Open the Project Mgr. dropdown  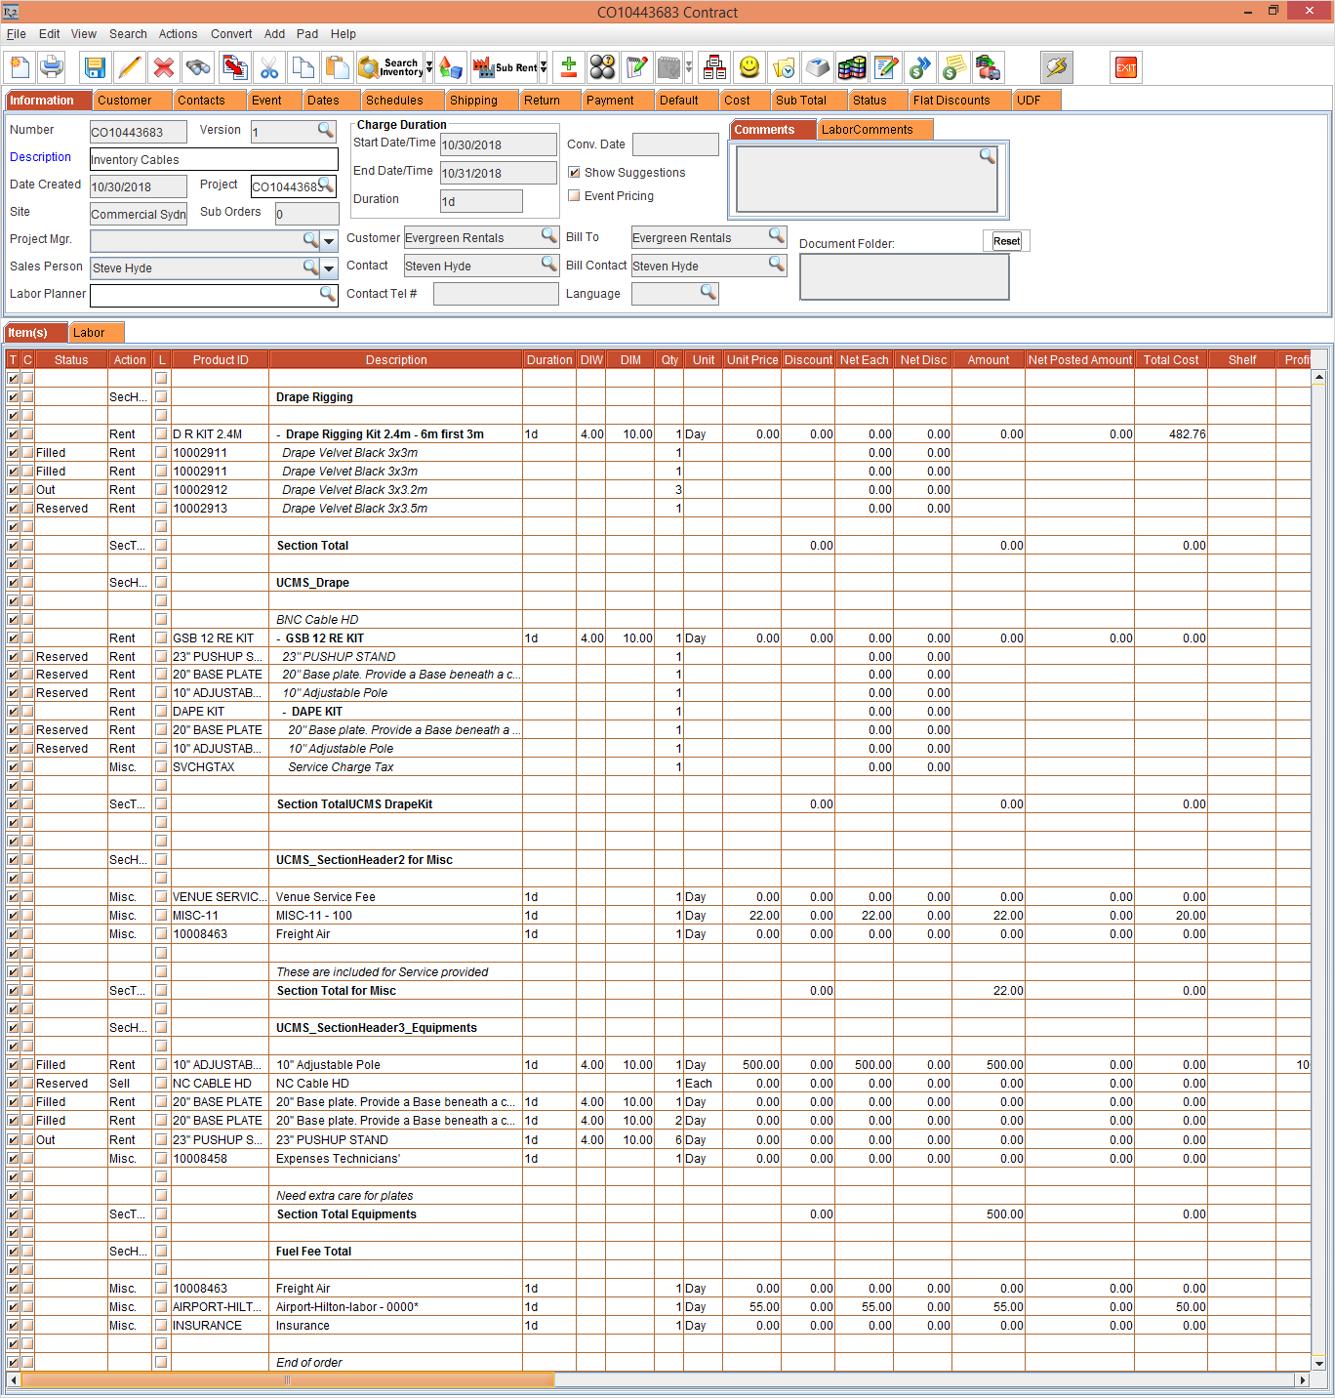tap(329, 239)
